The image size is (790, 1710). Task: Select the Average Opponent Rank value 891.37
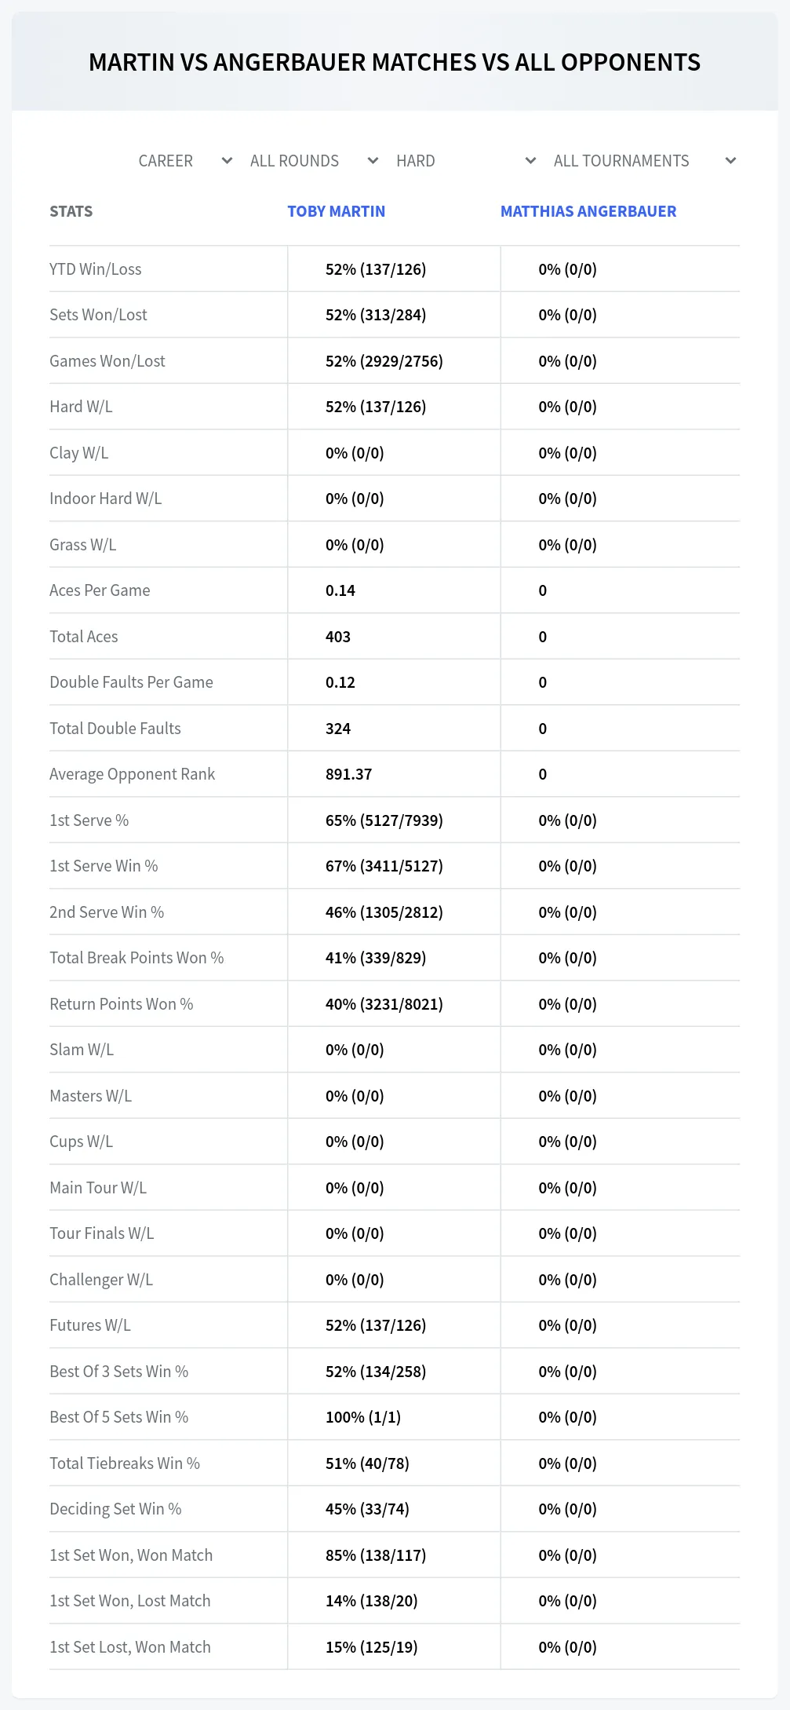[x=348, y=774]
